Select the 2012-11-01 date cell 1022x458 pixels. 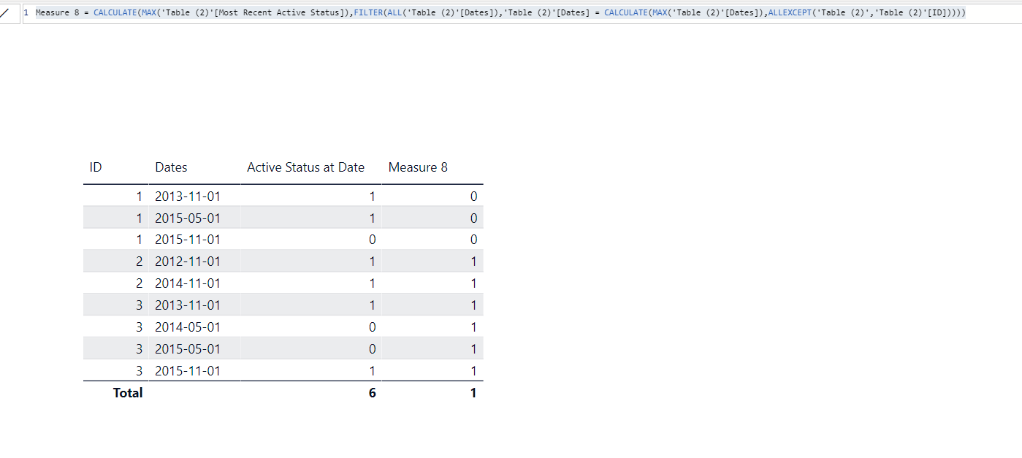[x=187, y=262]
